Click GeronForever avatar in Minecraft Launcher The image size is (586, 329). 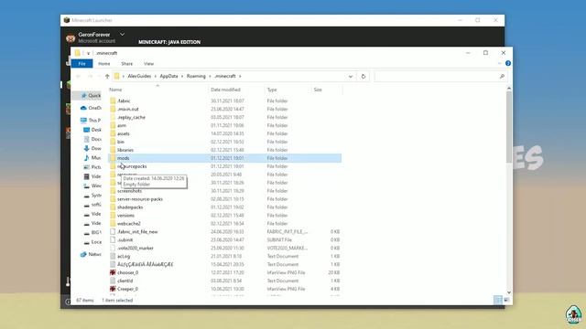(x=71, y=37)
